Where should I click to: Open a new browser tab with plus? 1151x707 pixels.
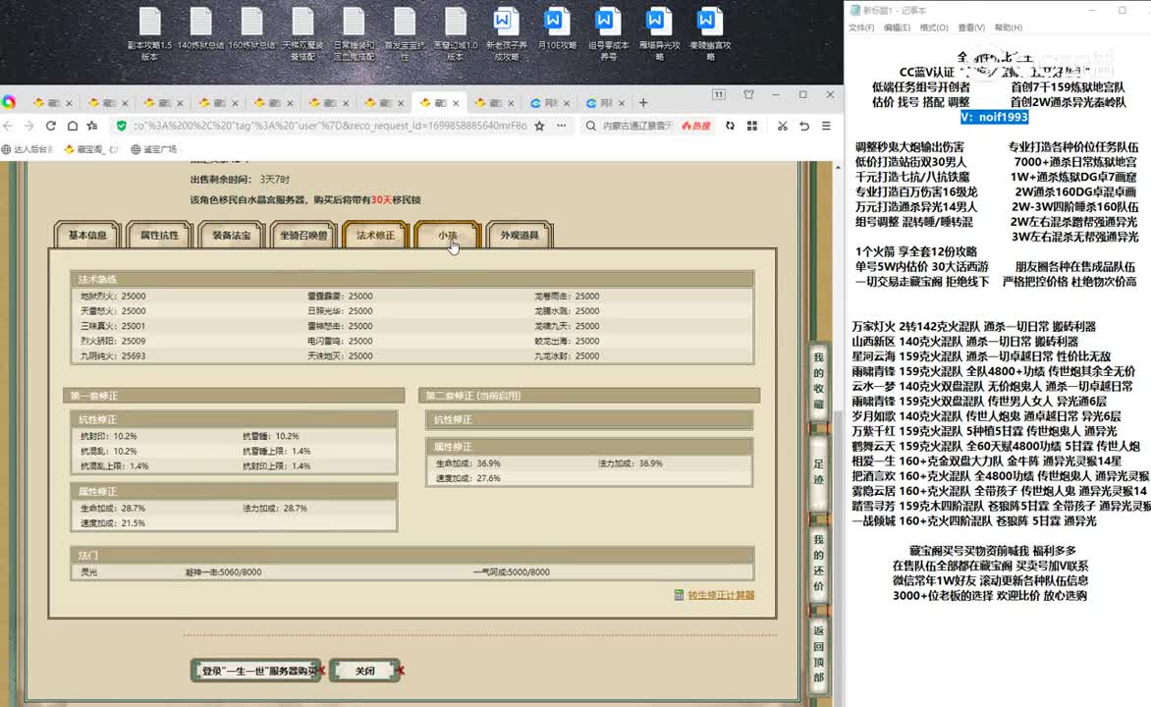click(x=644, y=103)
